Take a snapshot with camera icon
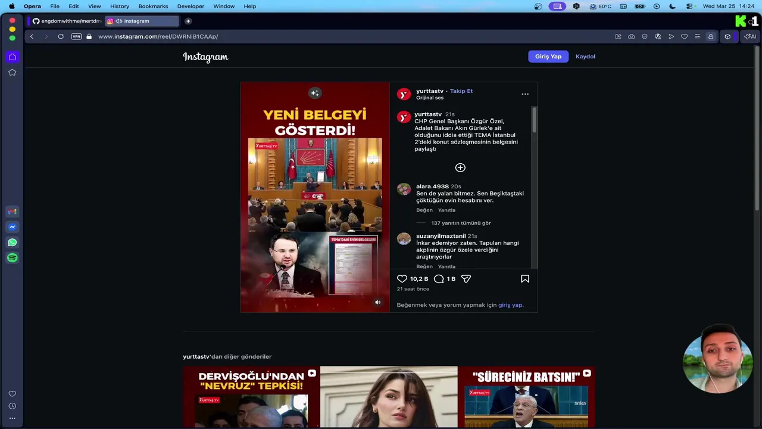762x429 pixels. (631, 36)
